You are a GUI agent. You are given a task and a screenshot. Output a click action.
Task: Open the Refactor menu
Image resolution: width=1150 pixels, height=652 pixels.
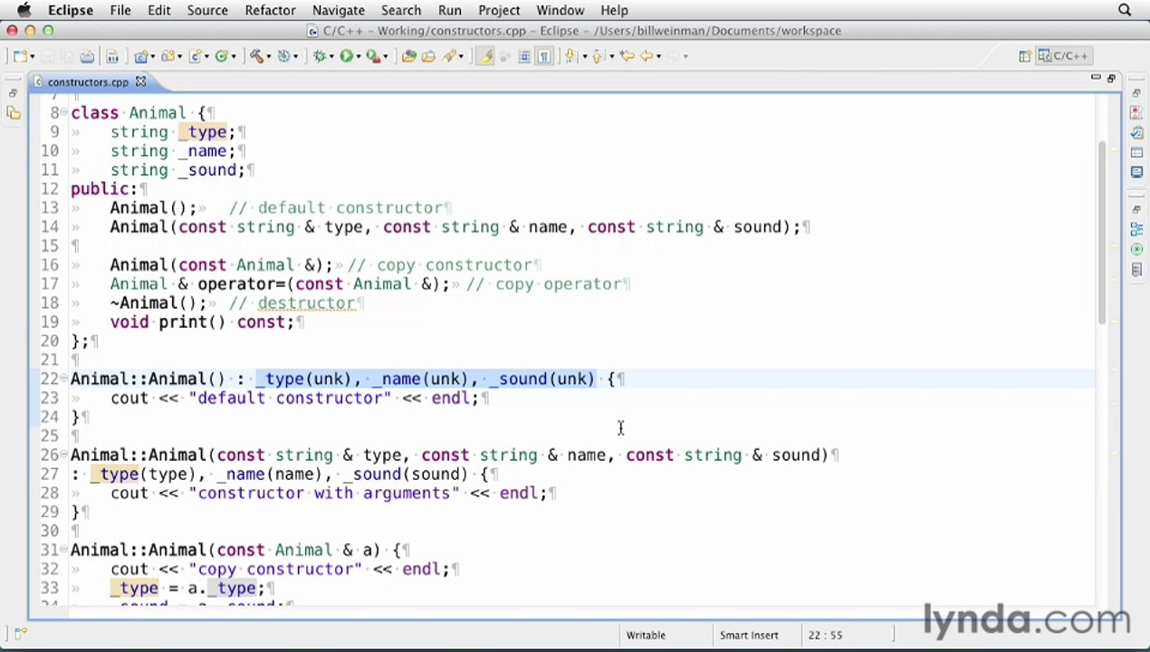pos(270,10)
